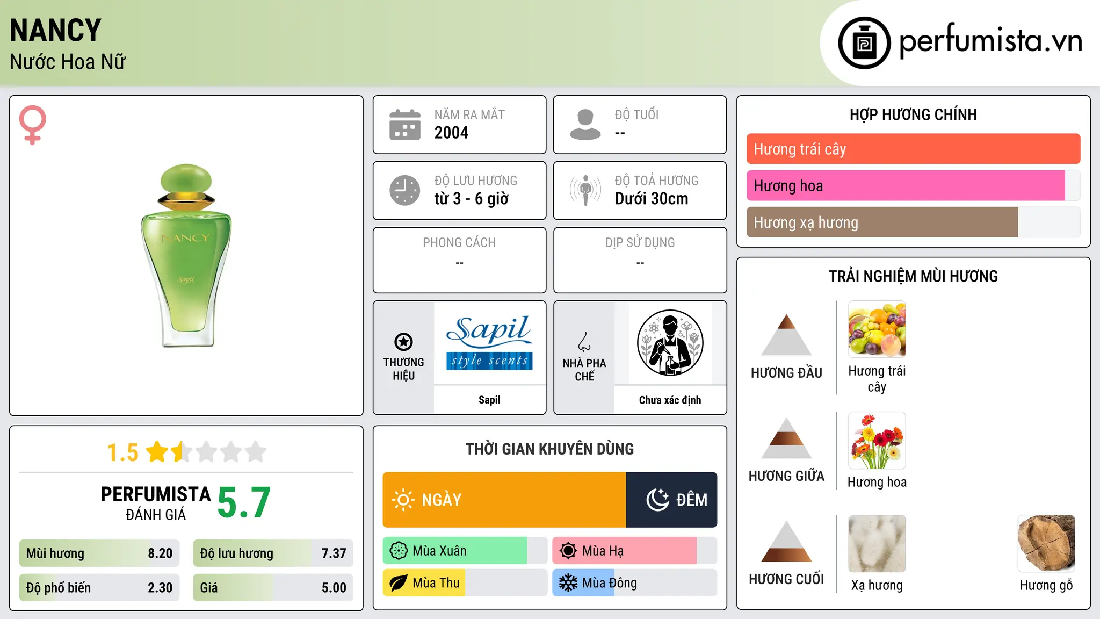The width and height of the screenshot is (1100, 619).
Task: Click the Dịp sử dụng card
Action: (x=640, y=260)
